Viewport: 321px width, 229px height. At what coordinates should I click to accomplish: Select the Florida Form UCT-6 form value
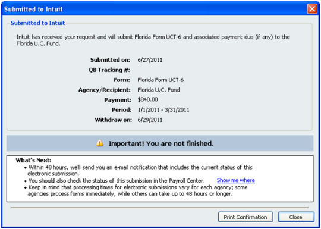coord(160,80)
